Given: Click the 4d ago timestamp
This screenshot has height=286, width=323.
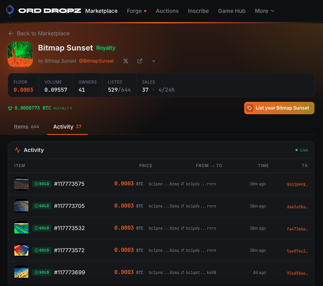Looking at the screenshot, I should [259, 272].
